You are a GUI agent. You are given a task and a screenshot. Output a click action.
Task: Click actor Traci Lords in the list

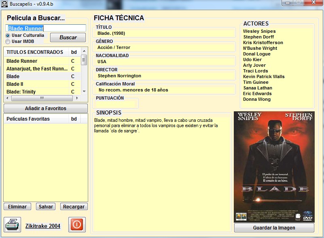coord(255,71)
